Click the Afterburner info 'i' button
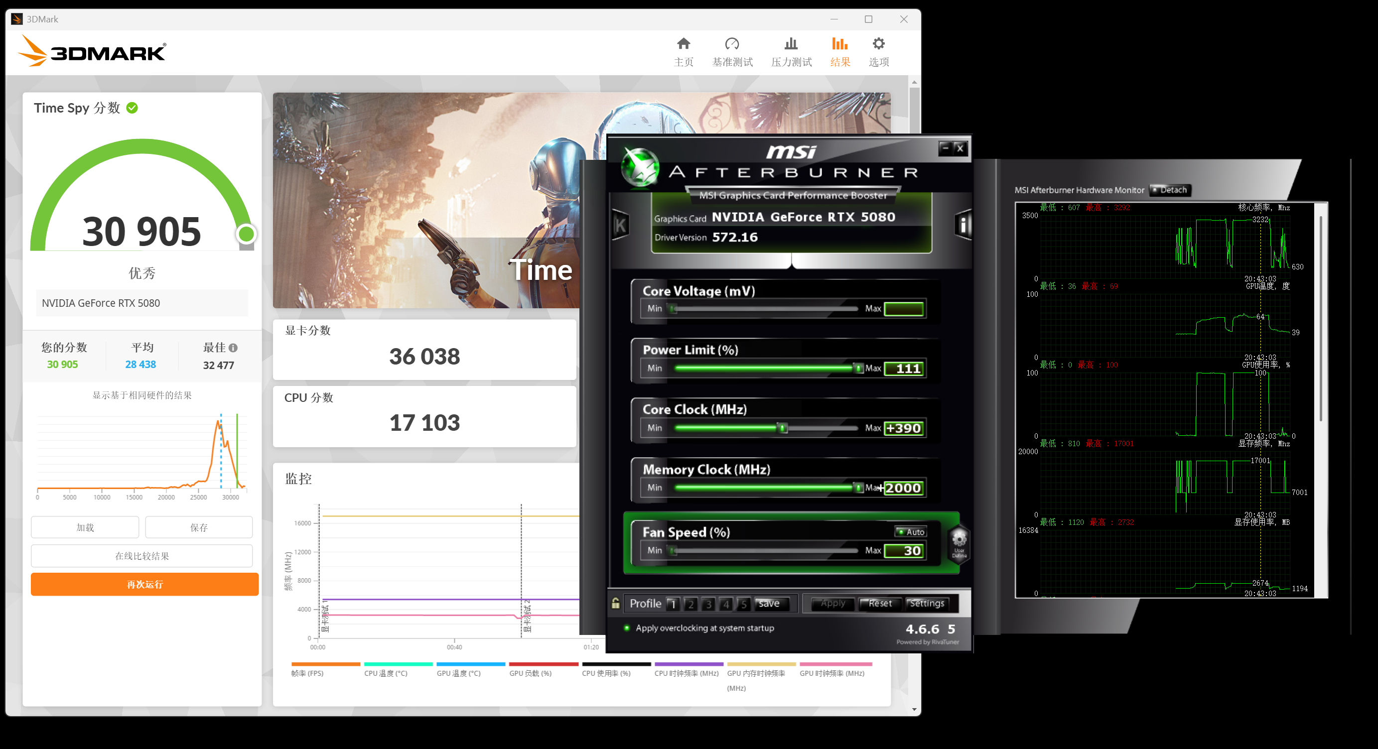 (x=963, y=225)
